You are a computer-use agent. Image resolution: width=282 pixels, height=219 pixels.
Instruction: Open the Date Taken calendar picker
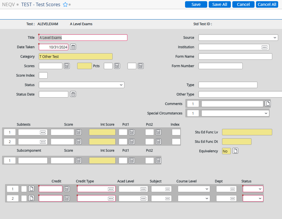pyautogui.click(x=73, y=47)
